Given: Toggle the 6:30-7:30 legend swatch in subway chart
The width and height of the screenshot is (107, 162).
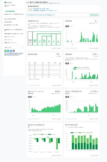Looking at the screenshot, I should pyautogui.click(x=35, y=134).
